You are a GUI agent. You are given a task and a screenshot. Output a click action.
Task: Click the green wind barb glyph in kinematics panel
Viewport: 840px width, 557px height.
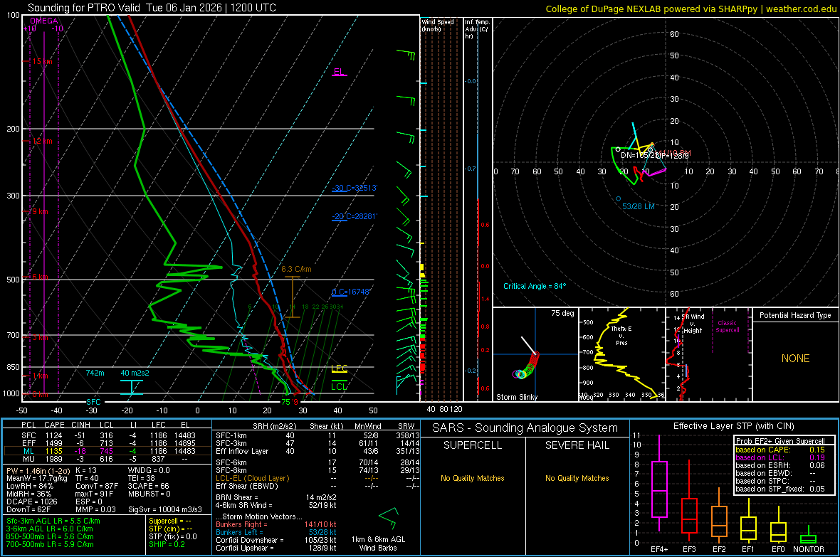tap(388, 518)
